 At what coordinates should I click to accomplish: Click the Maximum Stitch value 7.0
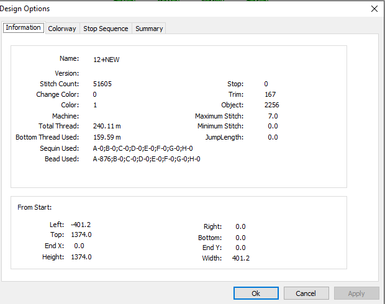tap(273, 116)
